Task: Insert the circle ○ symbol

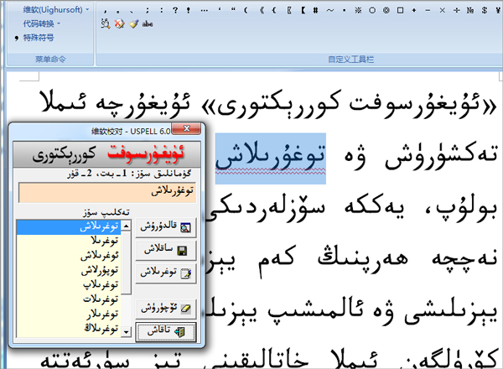Action: tap(372, 11)
